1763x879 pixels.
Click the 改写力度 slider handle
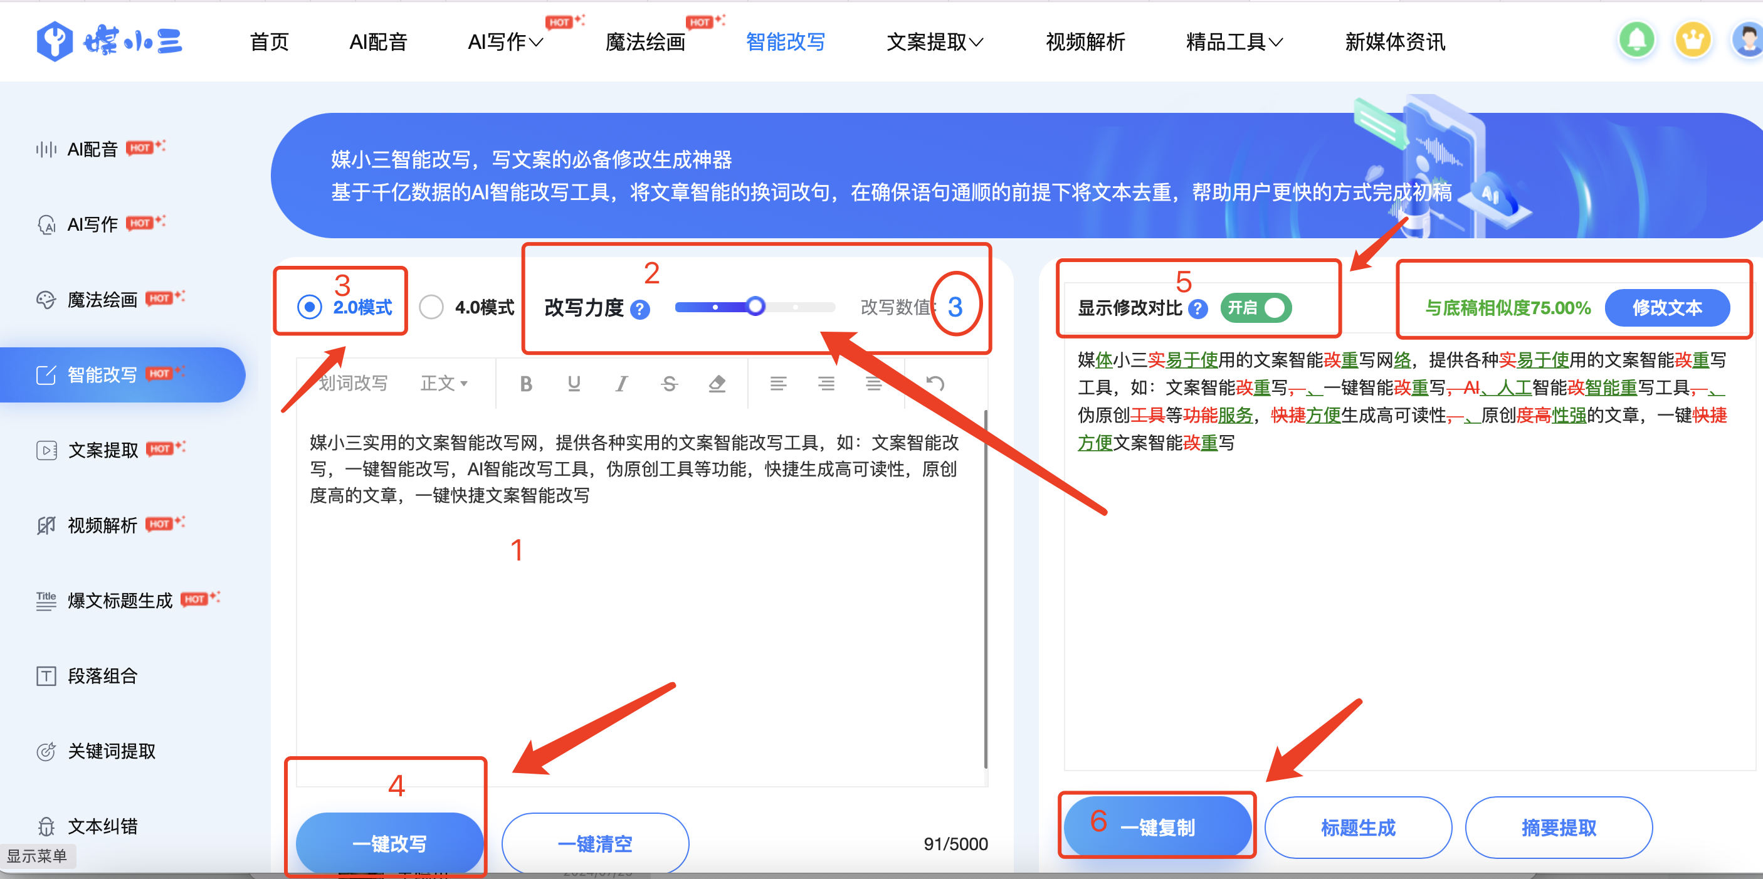755,306
